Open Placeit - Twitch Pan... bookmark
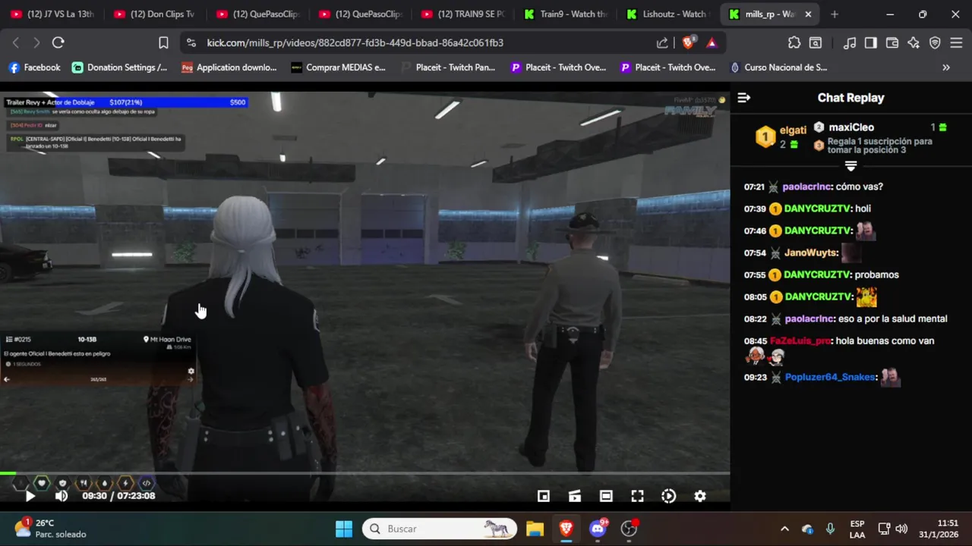Viewport: 972px width, 546px height. (x=448, y=67)
